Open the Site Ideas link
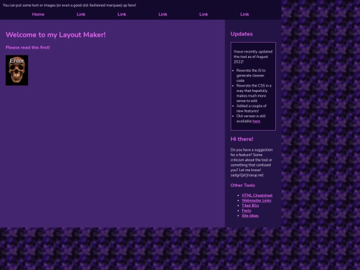This screenshot has height=270, width=360. pos(250,215)
